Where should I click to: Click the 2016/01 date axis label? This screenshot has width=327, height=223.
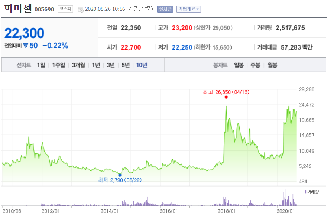point(168,211)
